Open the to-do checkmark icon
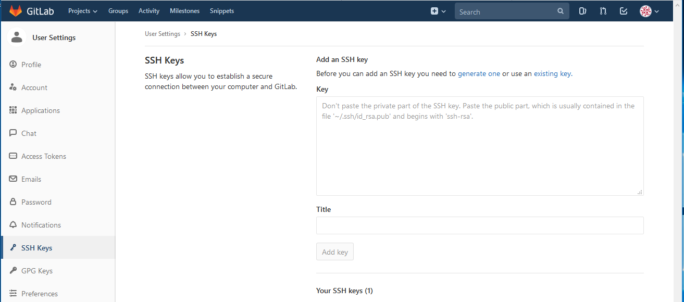This screenshot has width=684, height=302. (x=624, y=11)
